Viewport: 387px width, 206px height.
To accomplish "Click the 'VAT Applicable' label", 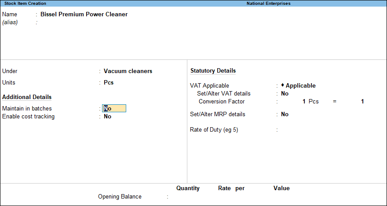I will click(x=209, y=86).
